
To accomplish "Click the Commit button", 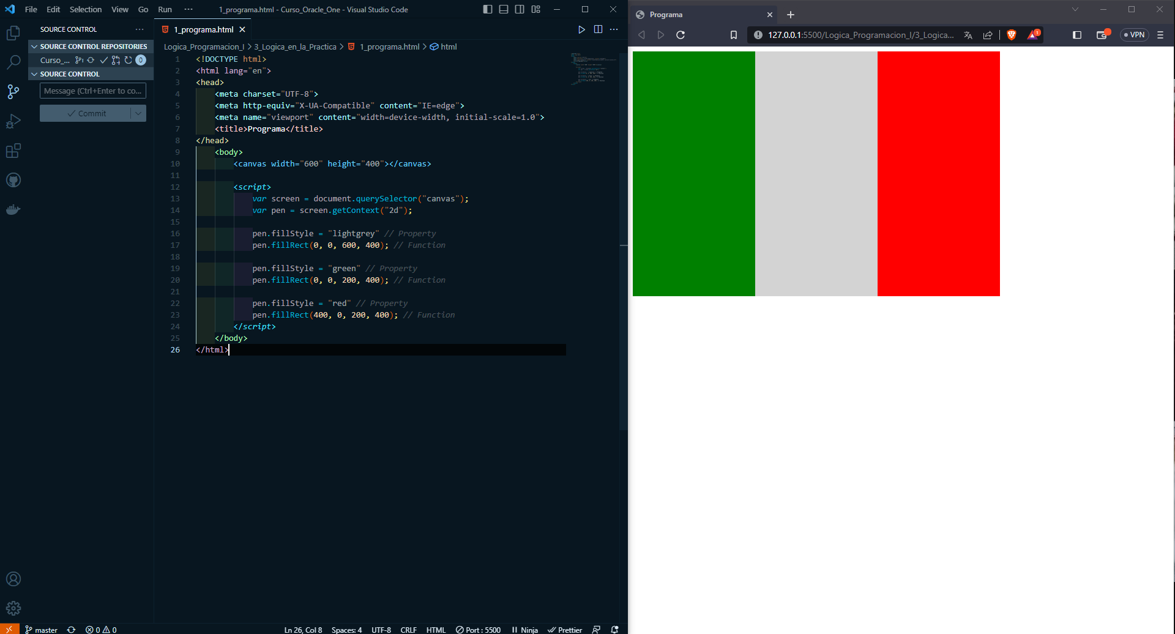I will (86, 113).
